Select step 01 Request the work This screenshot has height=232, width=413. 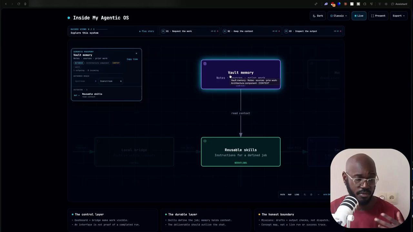click(x=190, y=31)
